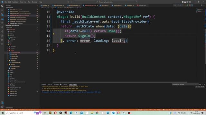Viewport: 206px width, 115px height.
Task: Open the Selection menu
Action: (x=15, y=2)
